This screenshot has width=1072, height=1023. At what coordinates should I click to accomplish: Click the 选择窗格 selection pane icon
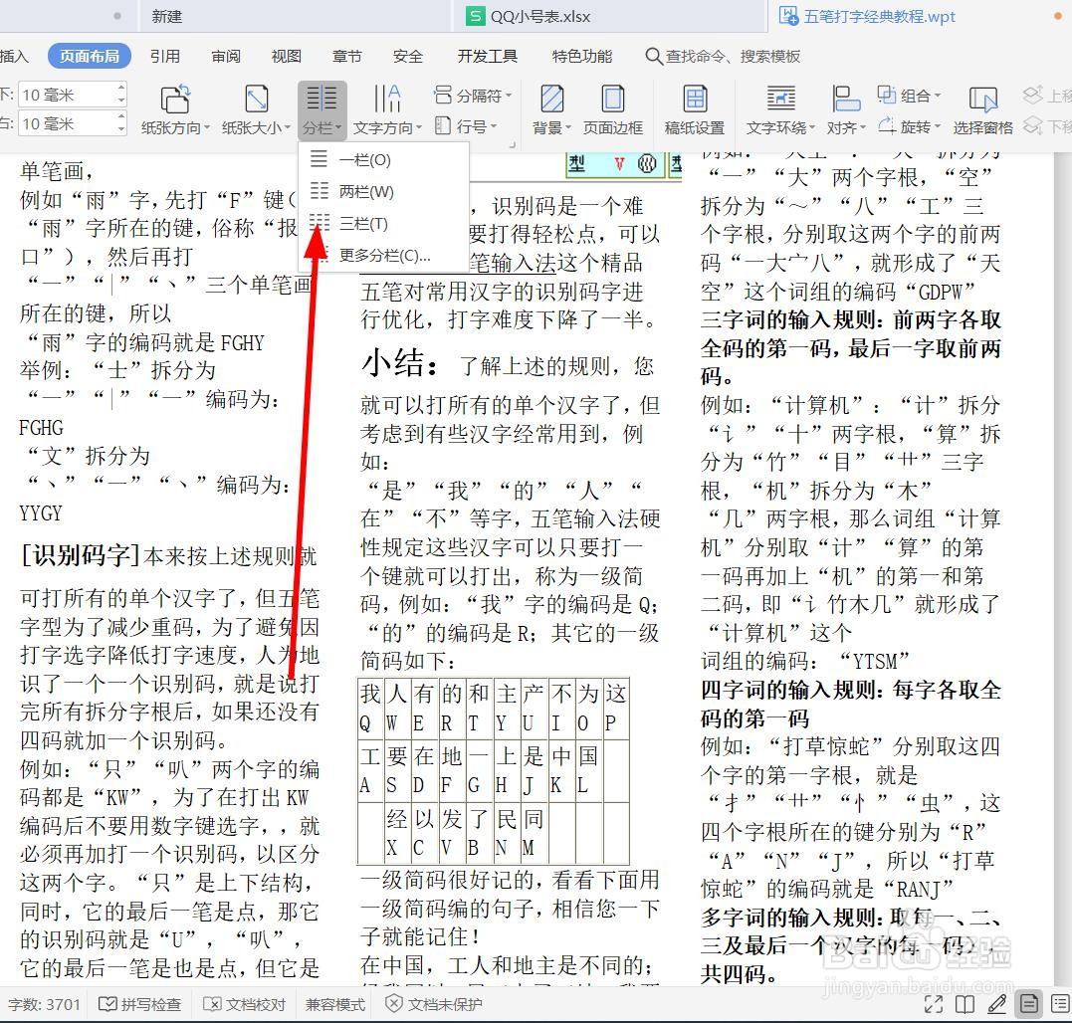982,109
